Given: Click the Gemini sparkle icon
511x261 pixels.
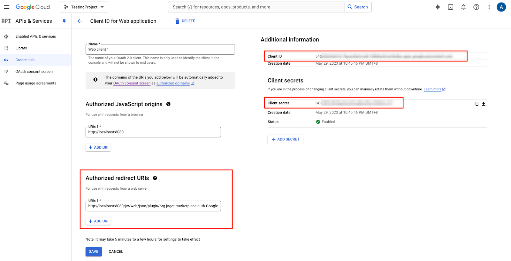Looking at the screenshot, I should [x=438, y=7].
